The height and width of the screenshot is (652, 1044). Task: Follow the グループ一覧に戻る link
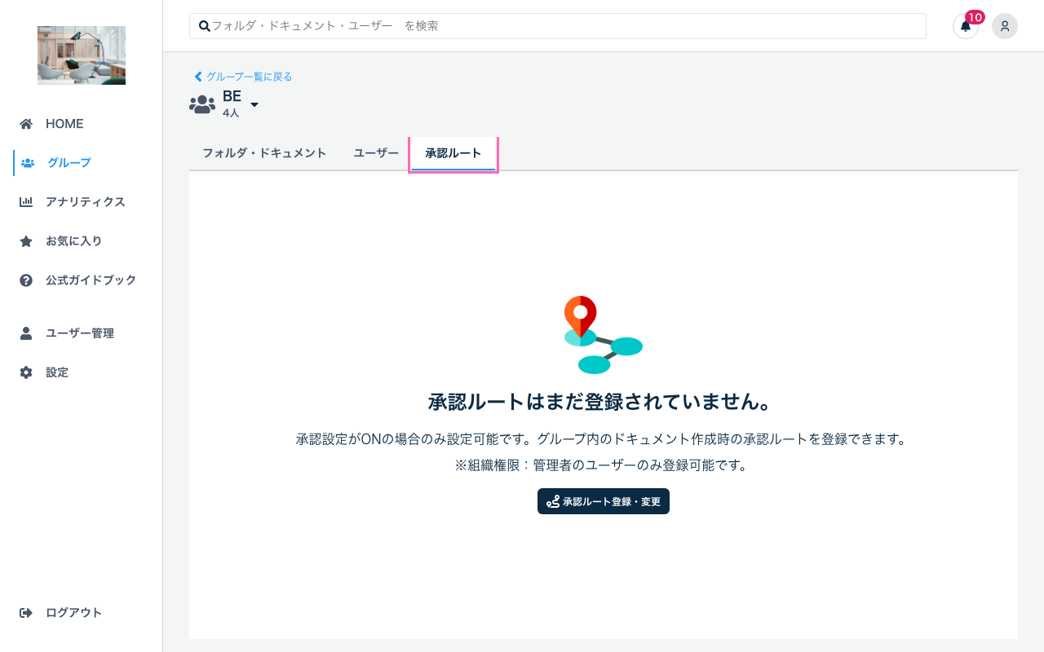[x=249, y=76]
